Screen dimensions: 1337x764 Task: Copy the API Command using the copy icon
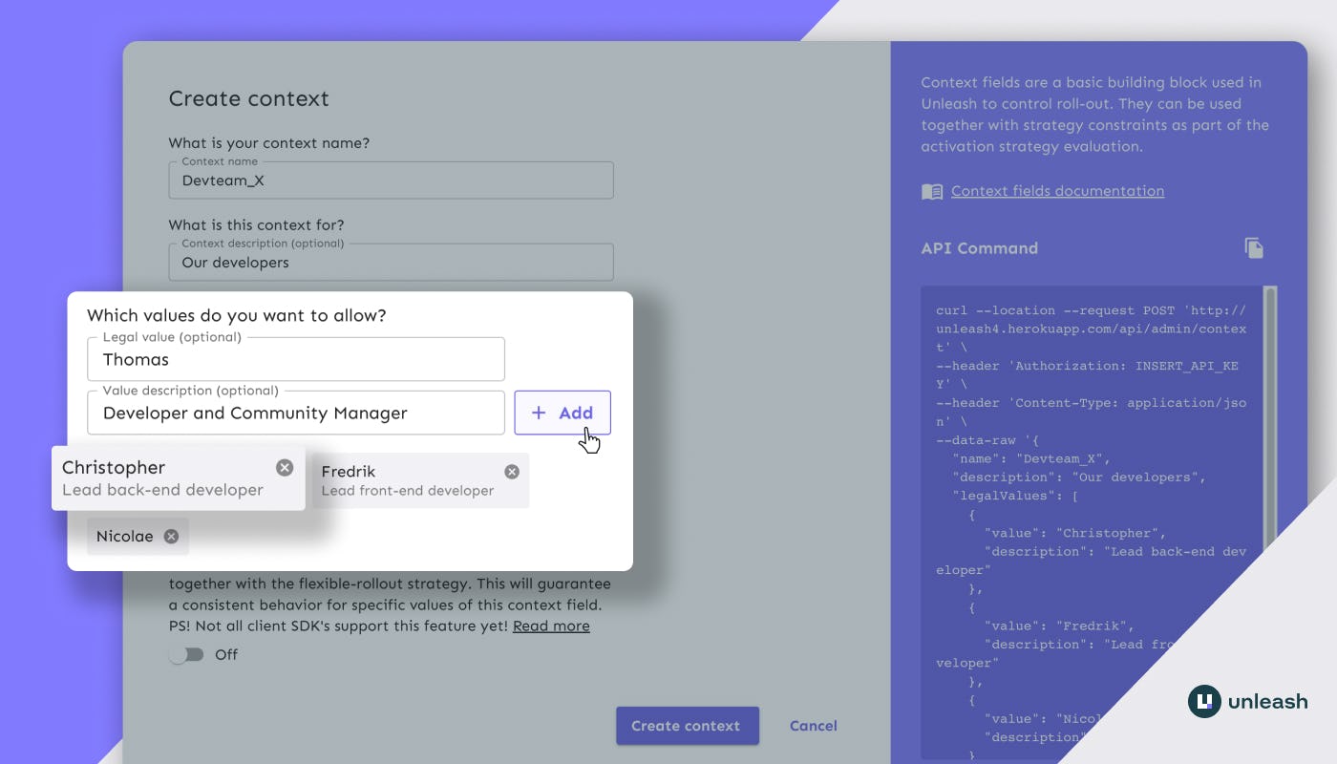(x=1254, y=247)
